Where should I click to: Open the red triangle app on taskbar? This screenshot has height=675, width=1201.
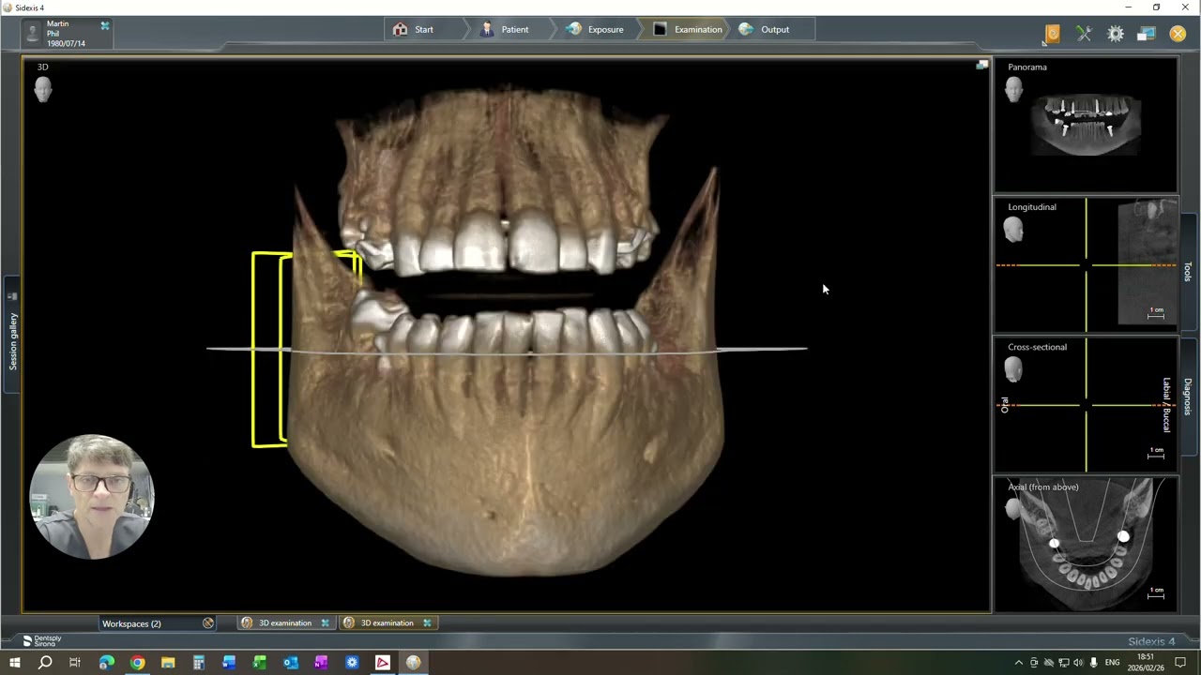coord(383,663)
